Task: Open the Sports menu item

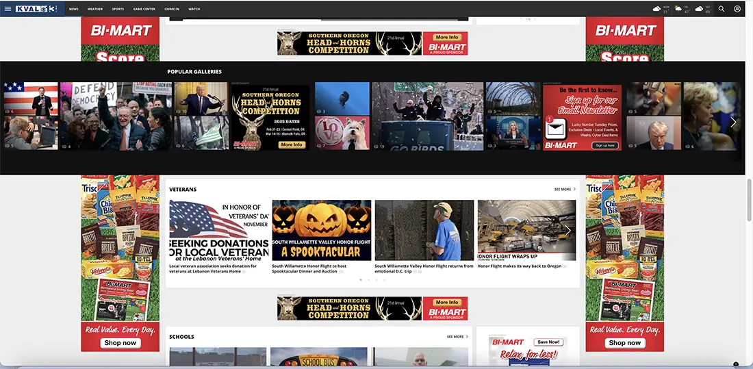Action: [118, 9]
